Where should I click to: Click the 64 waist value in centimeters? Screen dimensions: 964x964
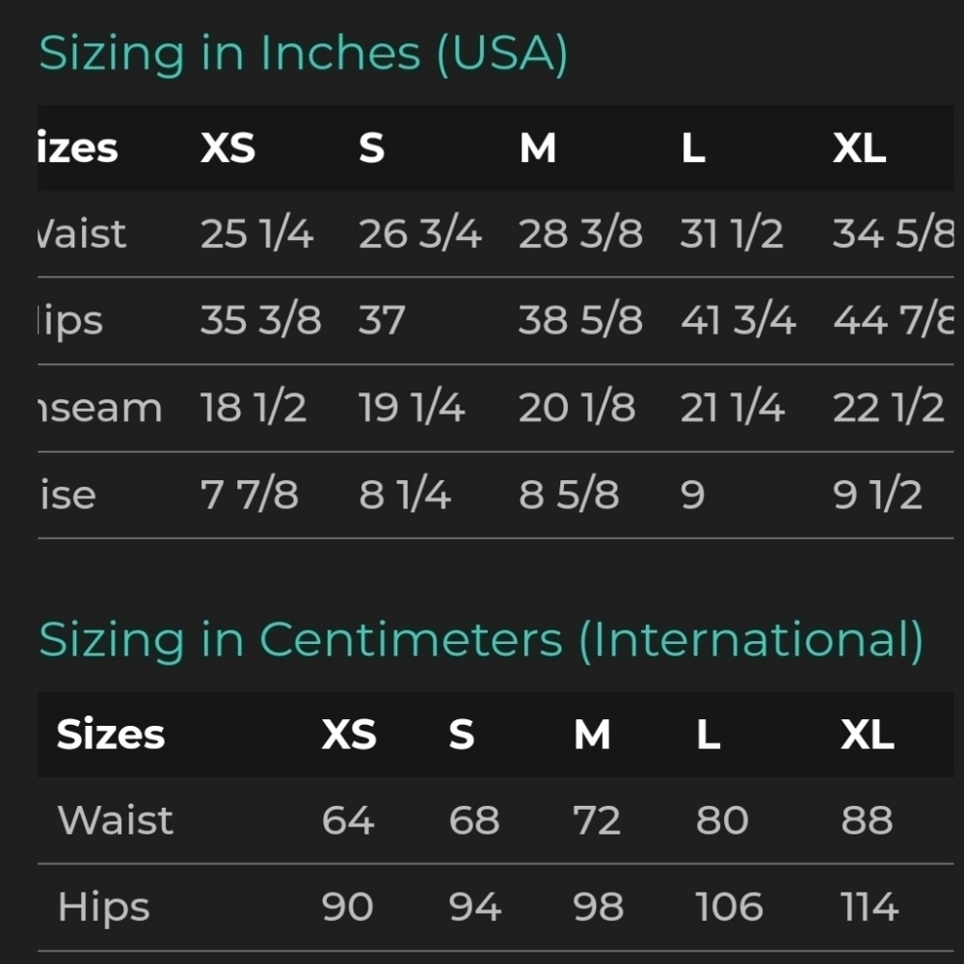point(347,820)
